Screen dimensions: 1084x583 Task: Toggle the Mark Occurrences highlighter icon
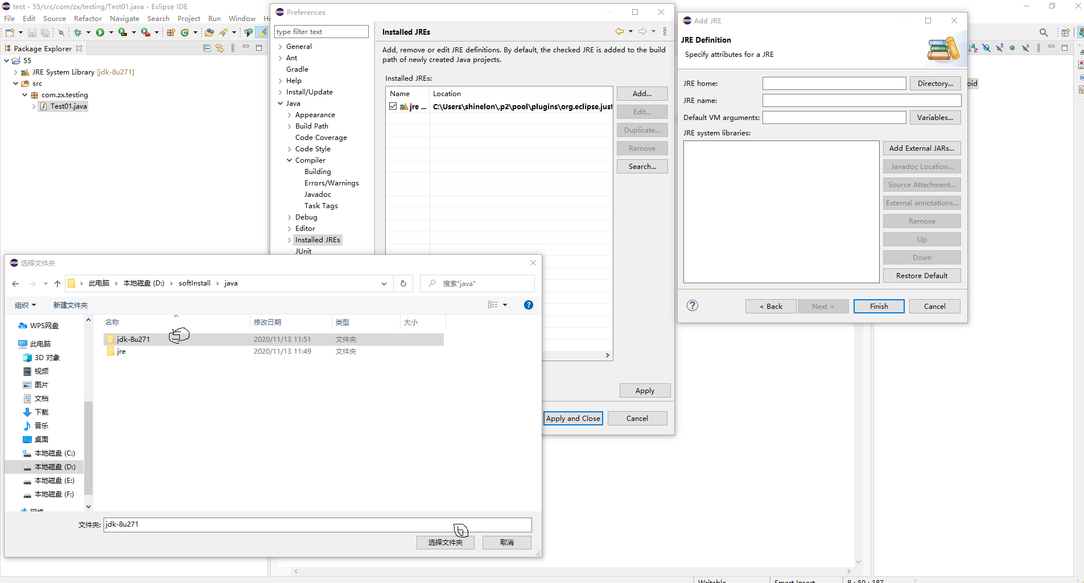point(262,32)
